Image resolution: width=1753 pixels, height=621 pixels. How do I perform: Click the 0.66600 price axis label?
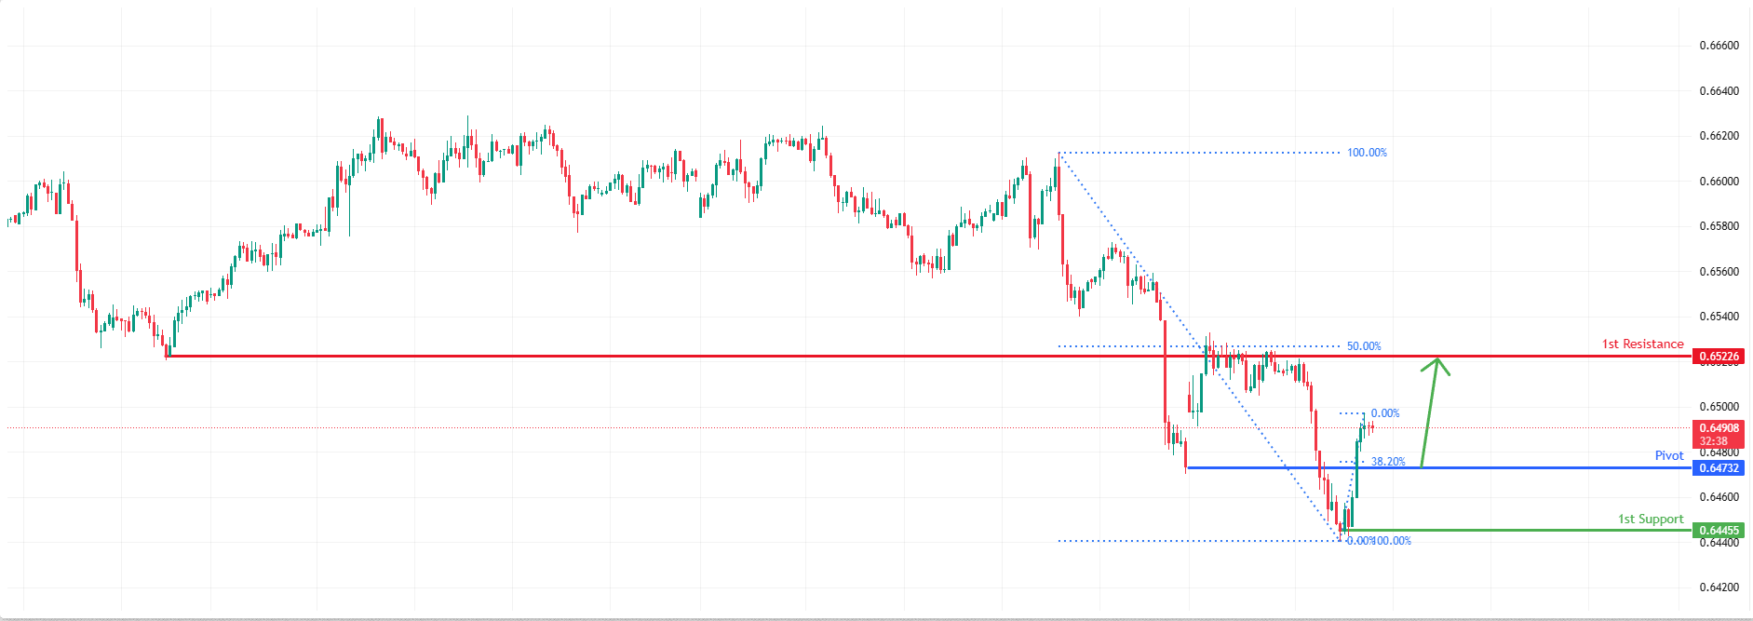pos(1719,46)
